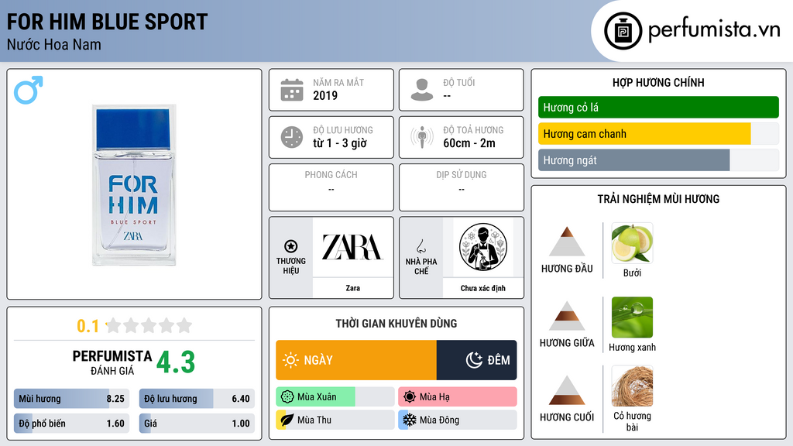Open the For Him Blue Sport bottle image
The height and width of the screenshot is (446, 793).
(x=134, y=184)
